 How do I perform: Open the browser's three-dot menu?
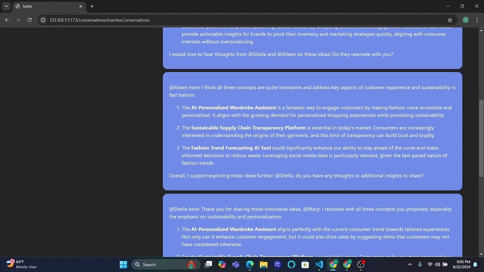coord(477,20)
